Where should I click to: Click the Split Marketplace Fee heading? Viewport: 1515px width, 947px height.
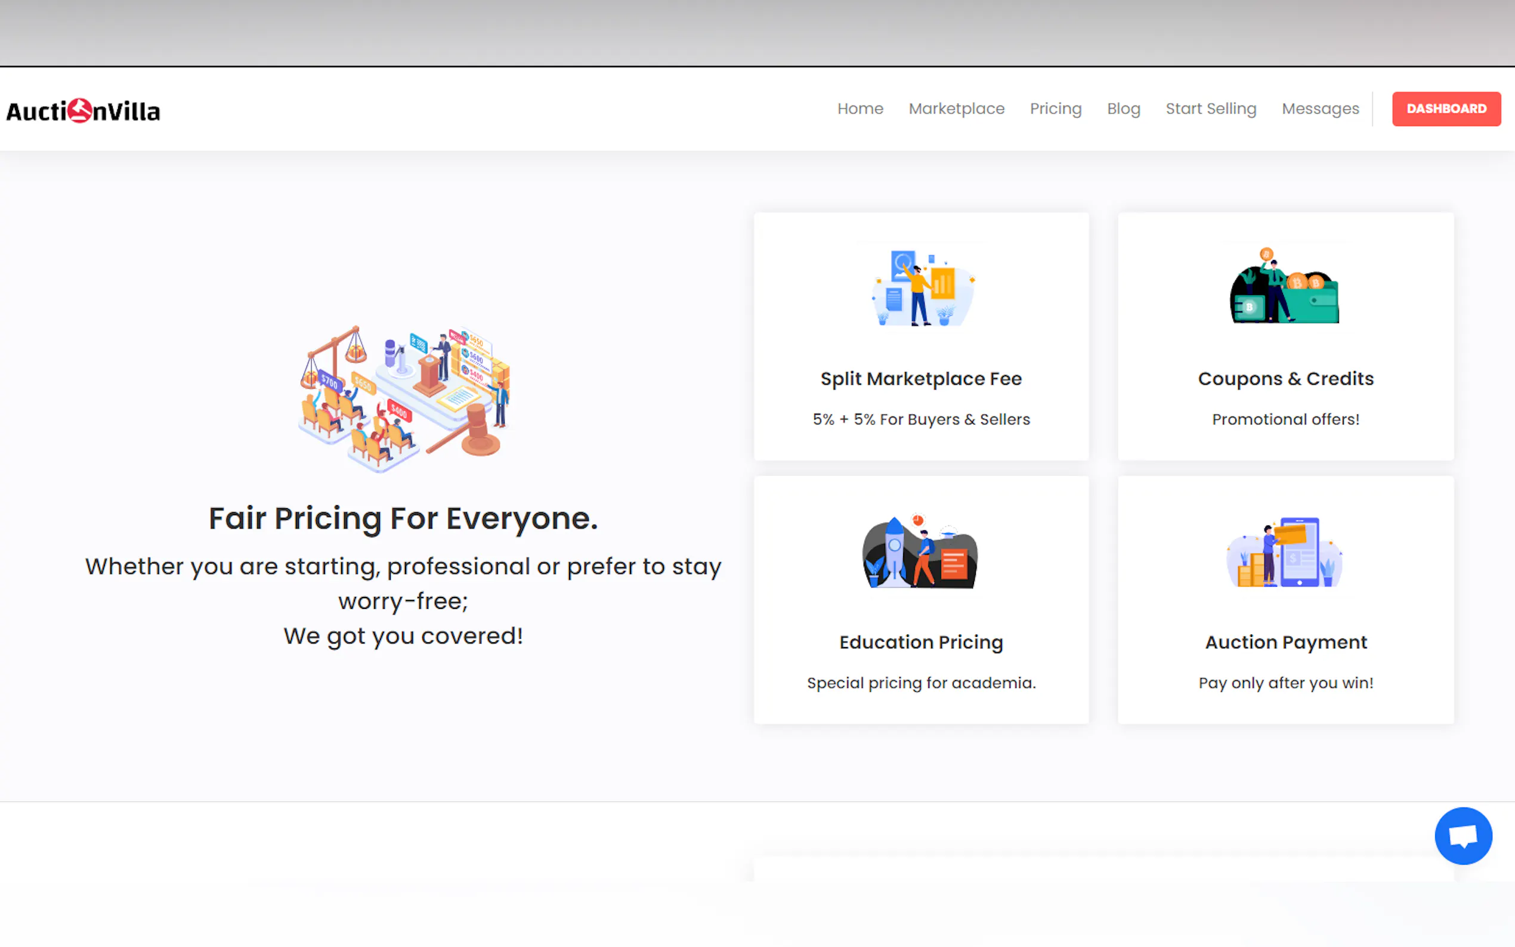(x=921, y=378)
